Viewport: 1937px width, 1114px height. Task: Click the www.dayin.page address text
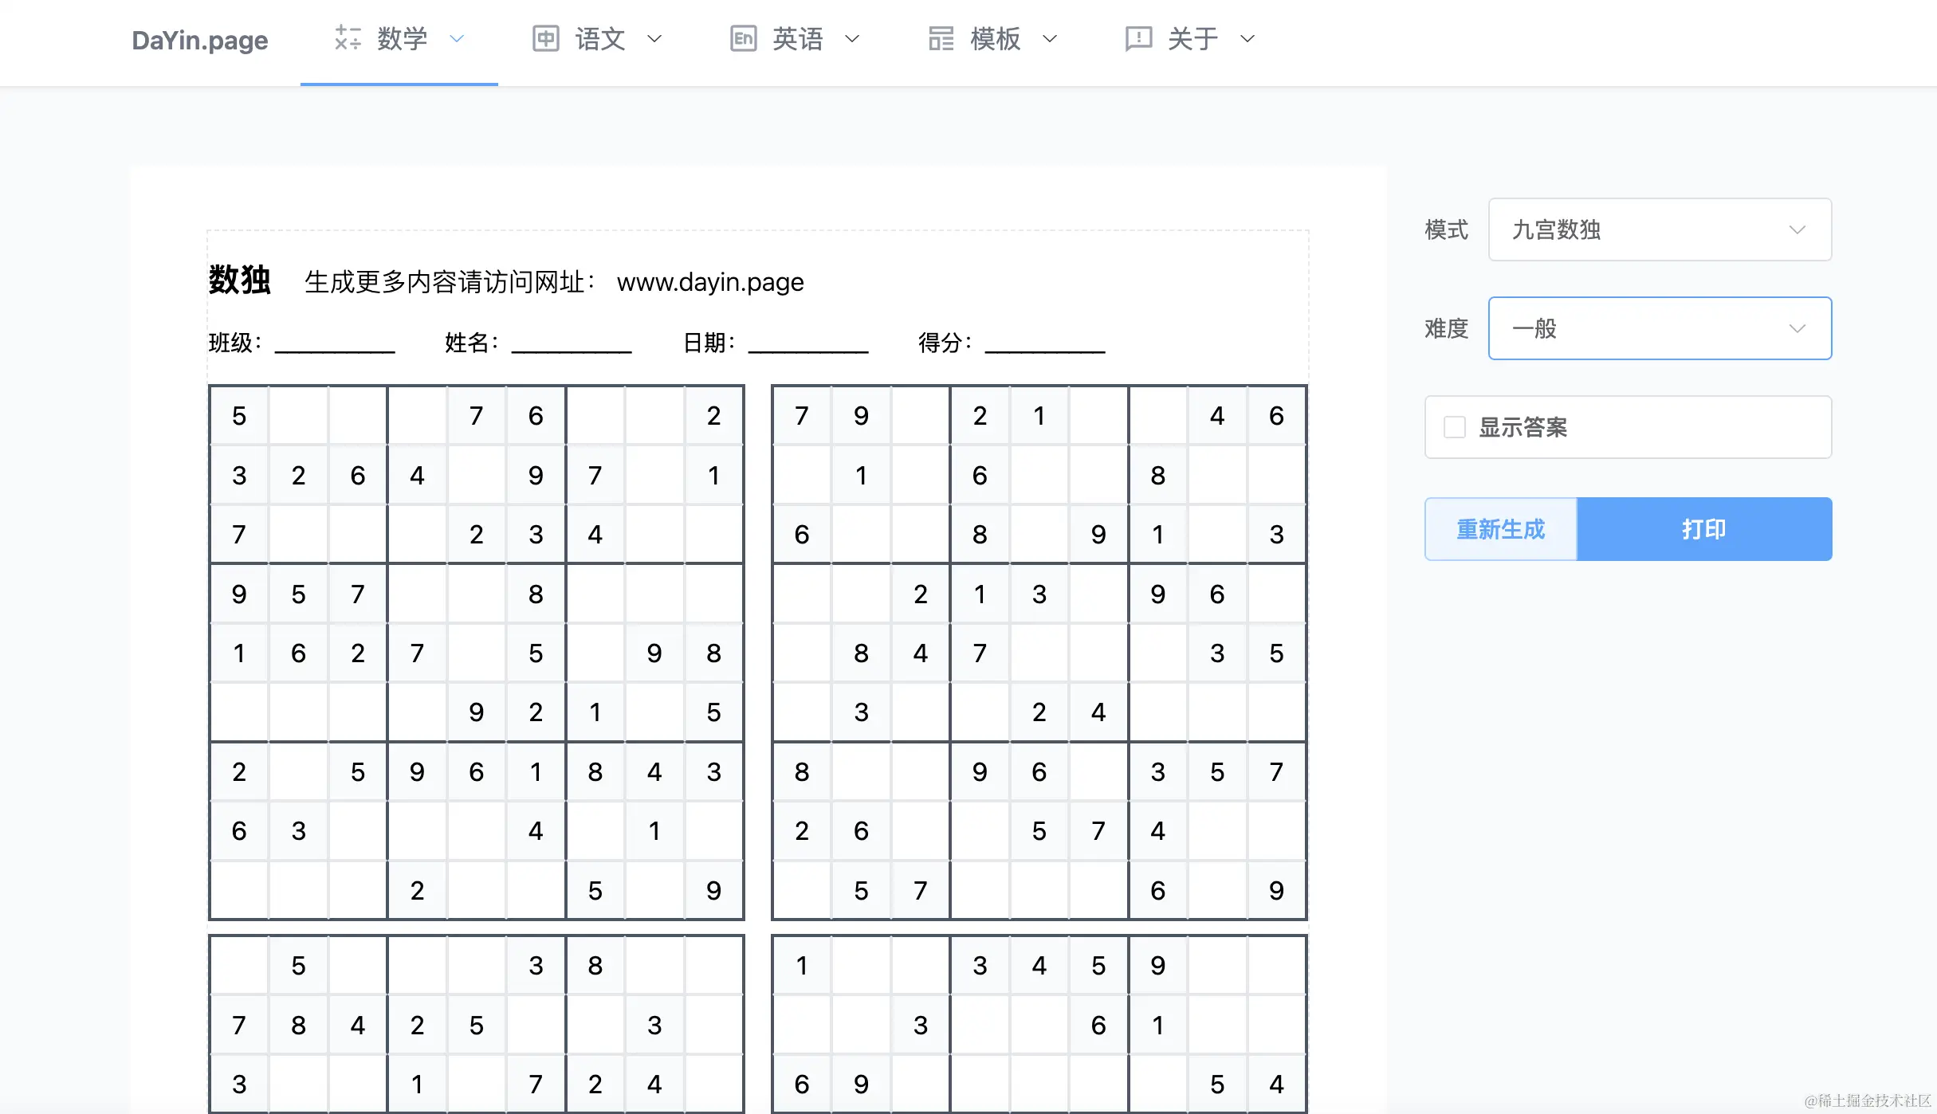[709, 282]
